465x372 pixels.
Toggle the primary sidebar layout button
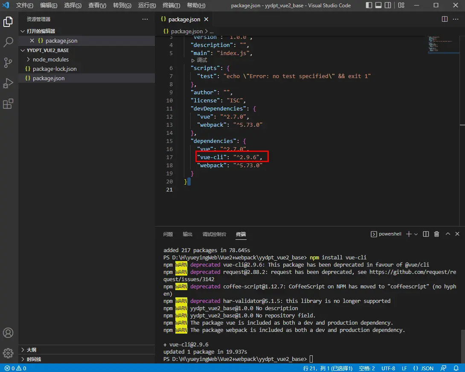tap(369, 6)
